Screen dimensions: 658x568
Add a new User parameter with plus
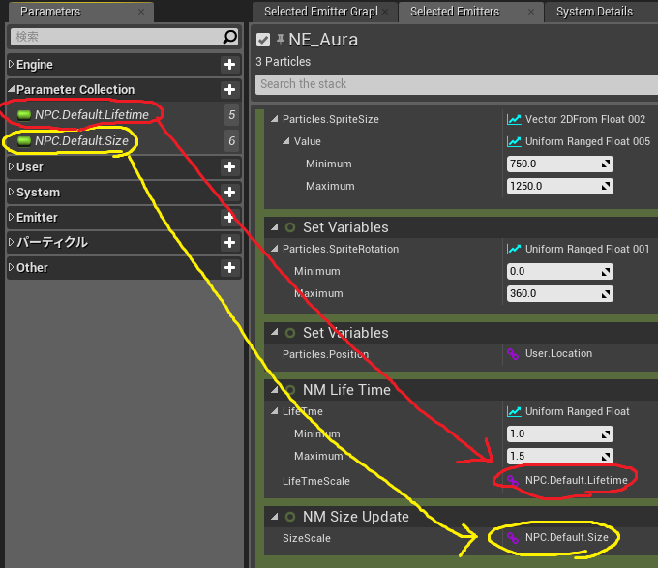coord(229,167)
